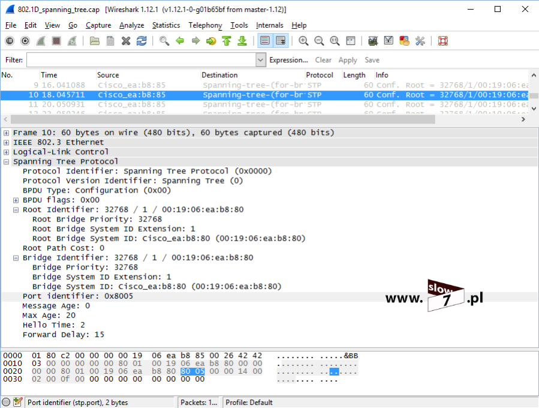Zoom in toolbar icon

click(303, 41)
